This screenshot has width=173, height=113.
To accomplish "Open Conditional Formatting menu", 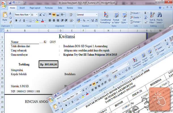I will pyautogui.click(x=106, y=18).
